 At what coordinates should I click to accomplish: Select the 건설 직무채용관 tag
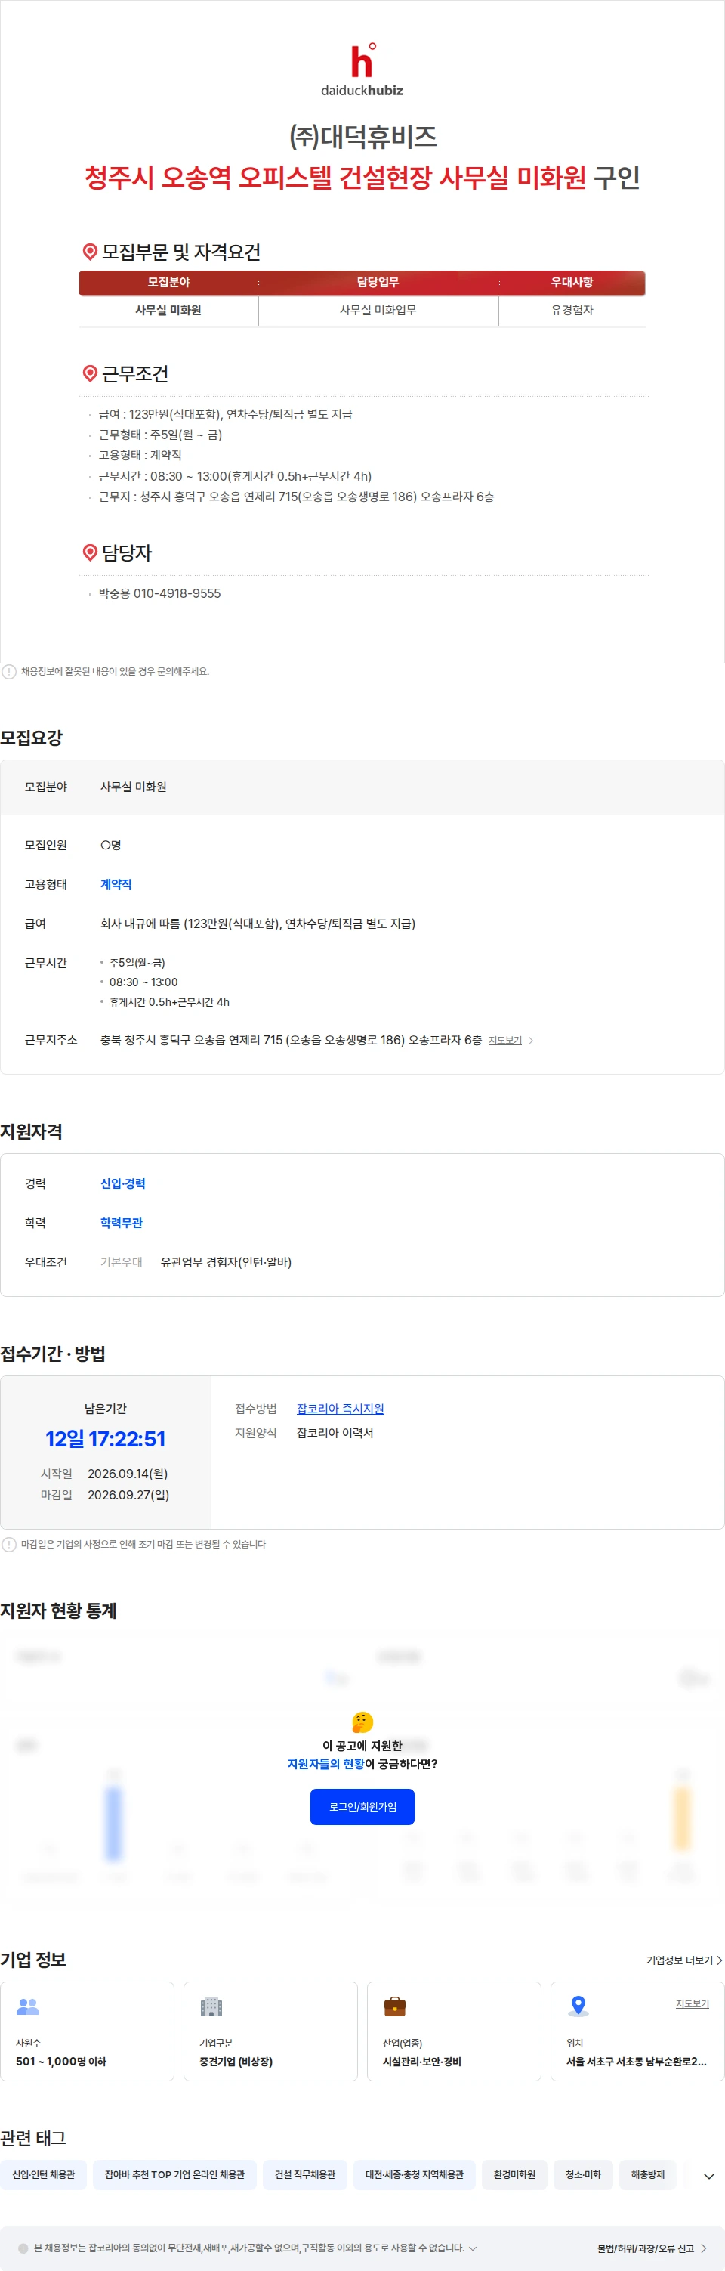[x=305, y=2175]
